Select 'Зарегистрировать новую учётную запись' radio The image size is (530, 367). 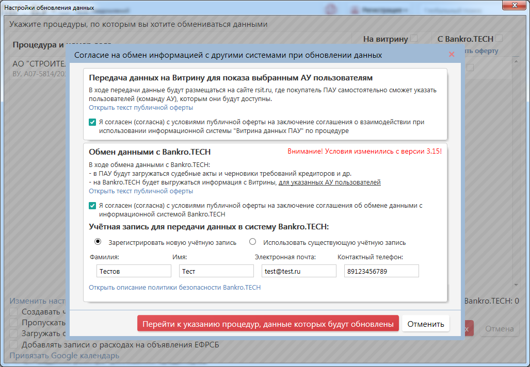(98, 242)
